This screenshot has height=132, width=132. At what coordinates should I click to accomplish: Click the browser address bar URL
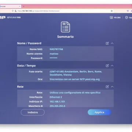pyautogui.click(x=38, y=11)
